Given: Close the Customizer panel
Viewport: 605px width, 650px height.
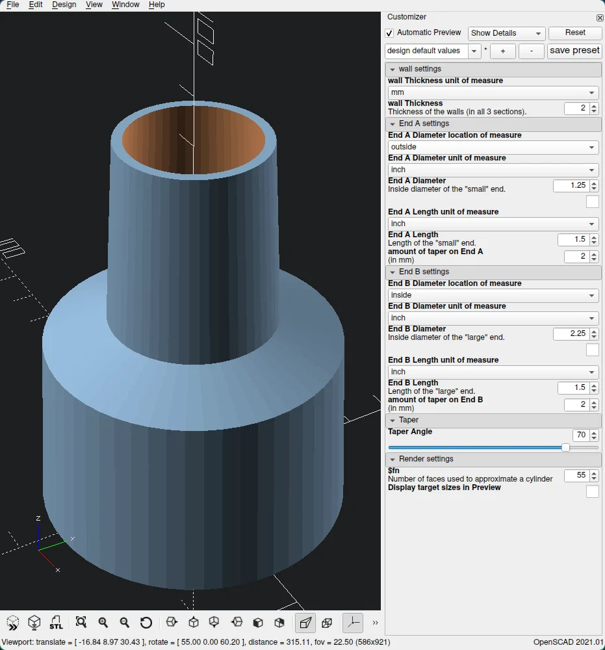Looking at the screenshot, I should [x=600, y=18].
